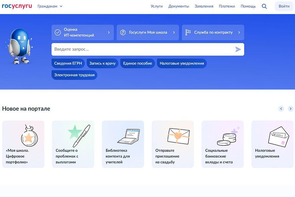Open the Запись к врачу shortcut
Image resolution: width=295 pixels, height=197 pixels.
point(103,63)
